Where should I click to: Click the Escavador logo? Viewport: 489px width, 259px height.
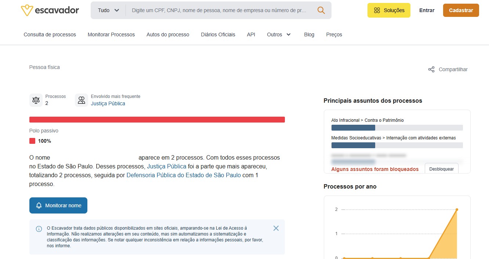pos(50,10)
